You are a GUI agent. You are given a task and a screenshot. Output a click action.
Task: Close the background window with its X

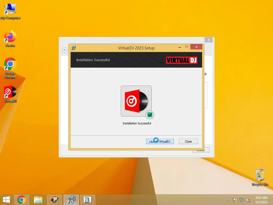(x=208, y=40)
